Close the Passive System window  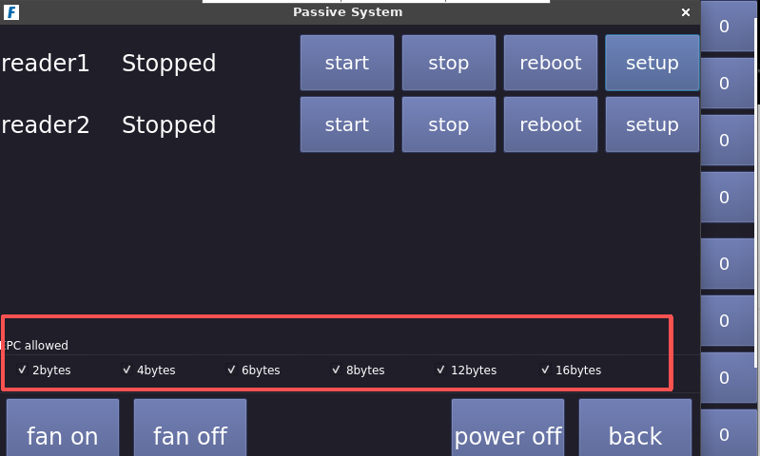pos(686,12)
